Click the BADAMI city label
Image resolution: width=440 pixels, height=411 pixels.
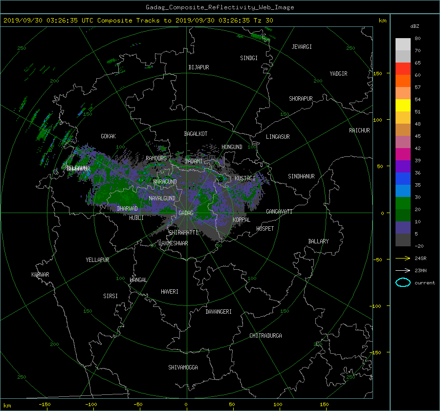pyautogui.click(x=194, y=161)
